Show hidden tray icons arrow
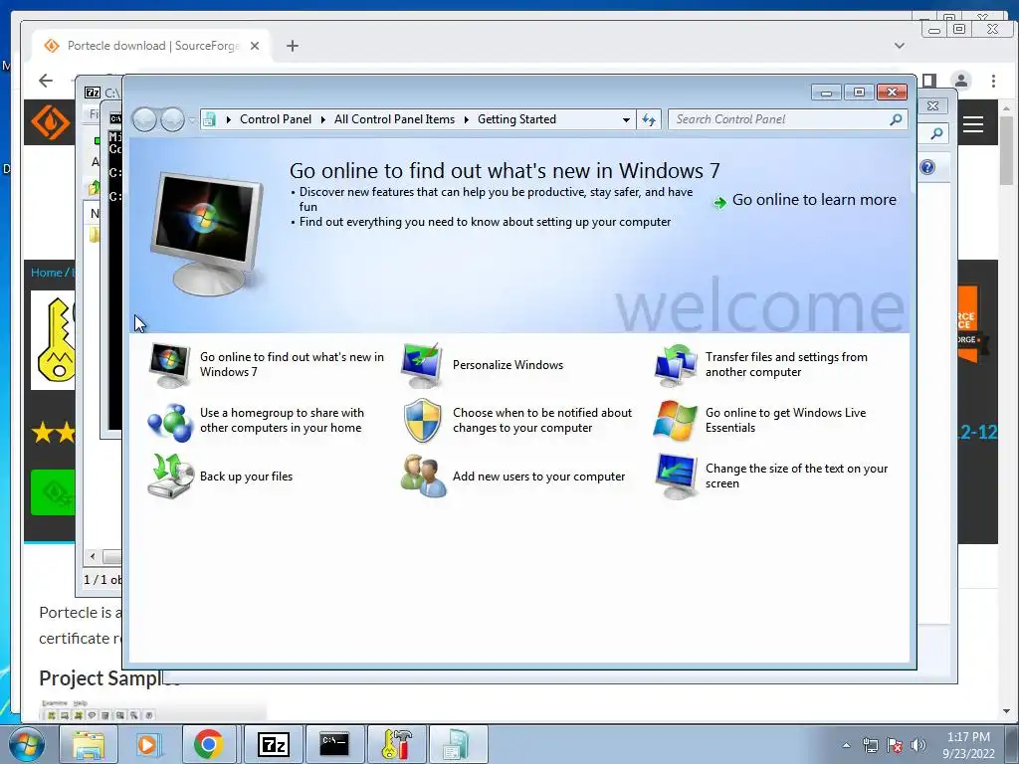 [846, 745]
